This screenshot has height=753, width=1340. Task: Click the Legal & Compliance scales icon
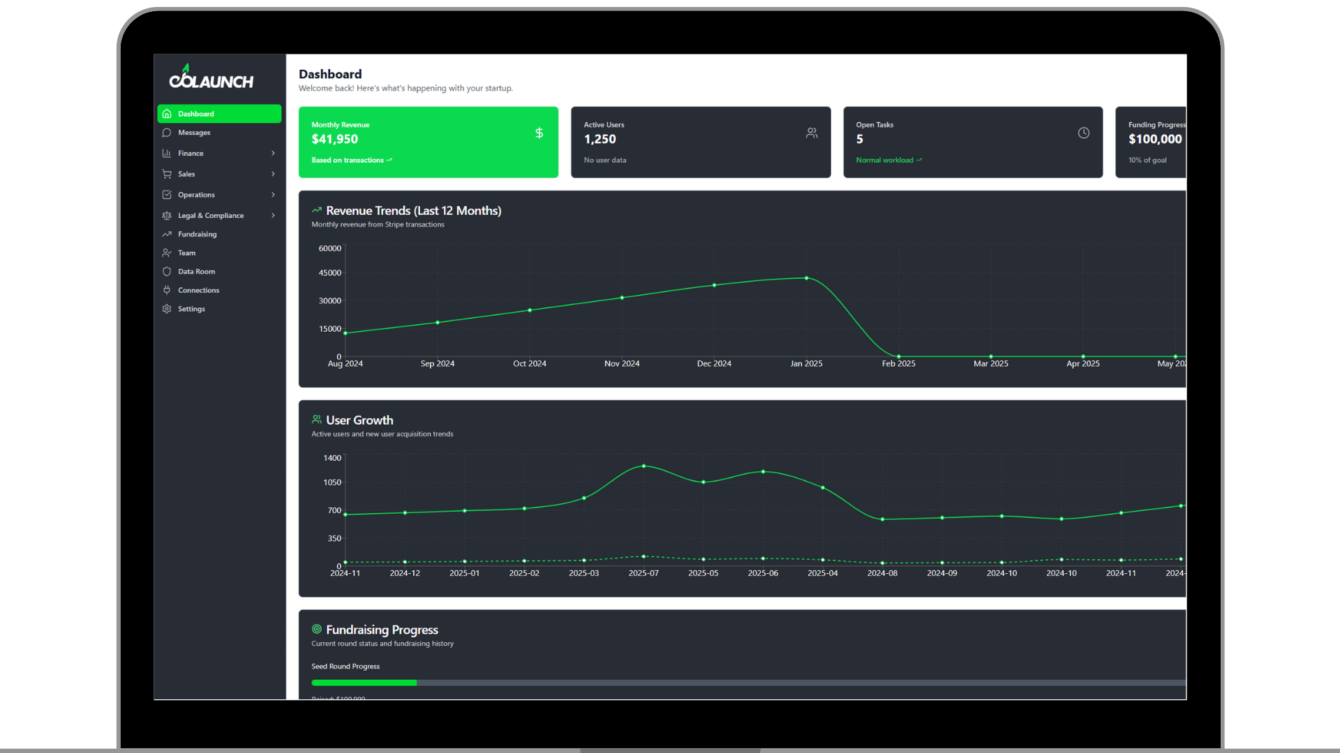point(167,215)
